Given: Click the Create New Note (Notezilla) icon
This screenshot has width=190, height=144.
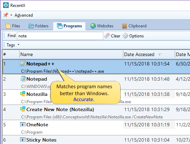Looking at the screenshot, I should (23, 109).
